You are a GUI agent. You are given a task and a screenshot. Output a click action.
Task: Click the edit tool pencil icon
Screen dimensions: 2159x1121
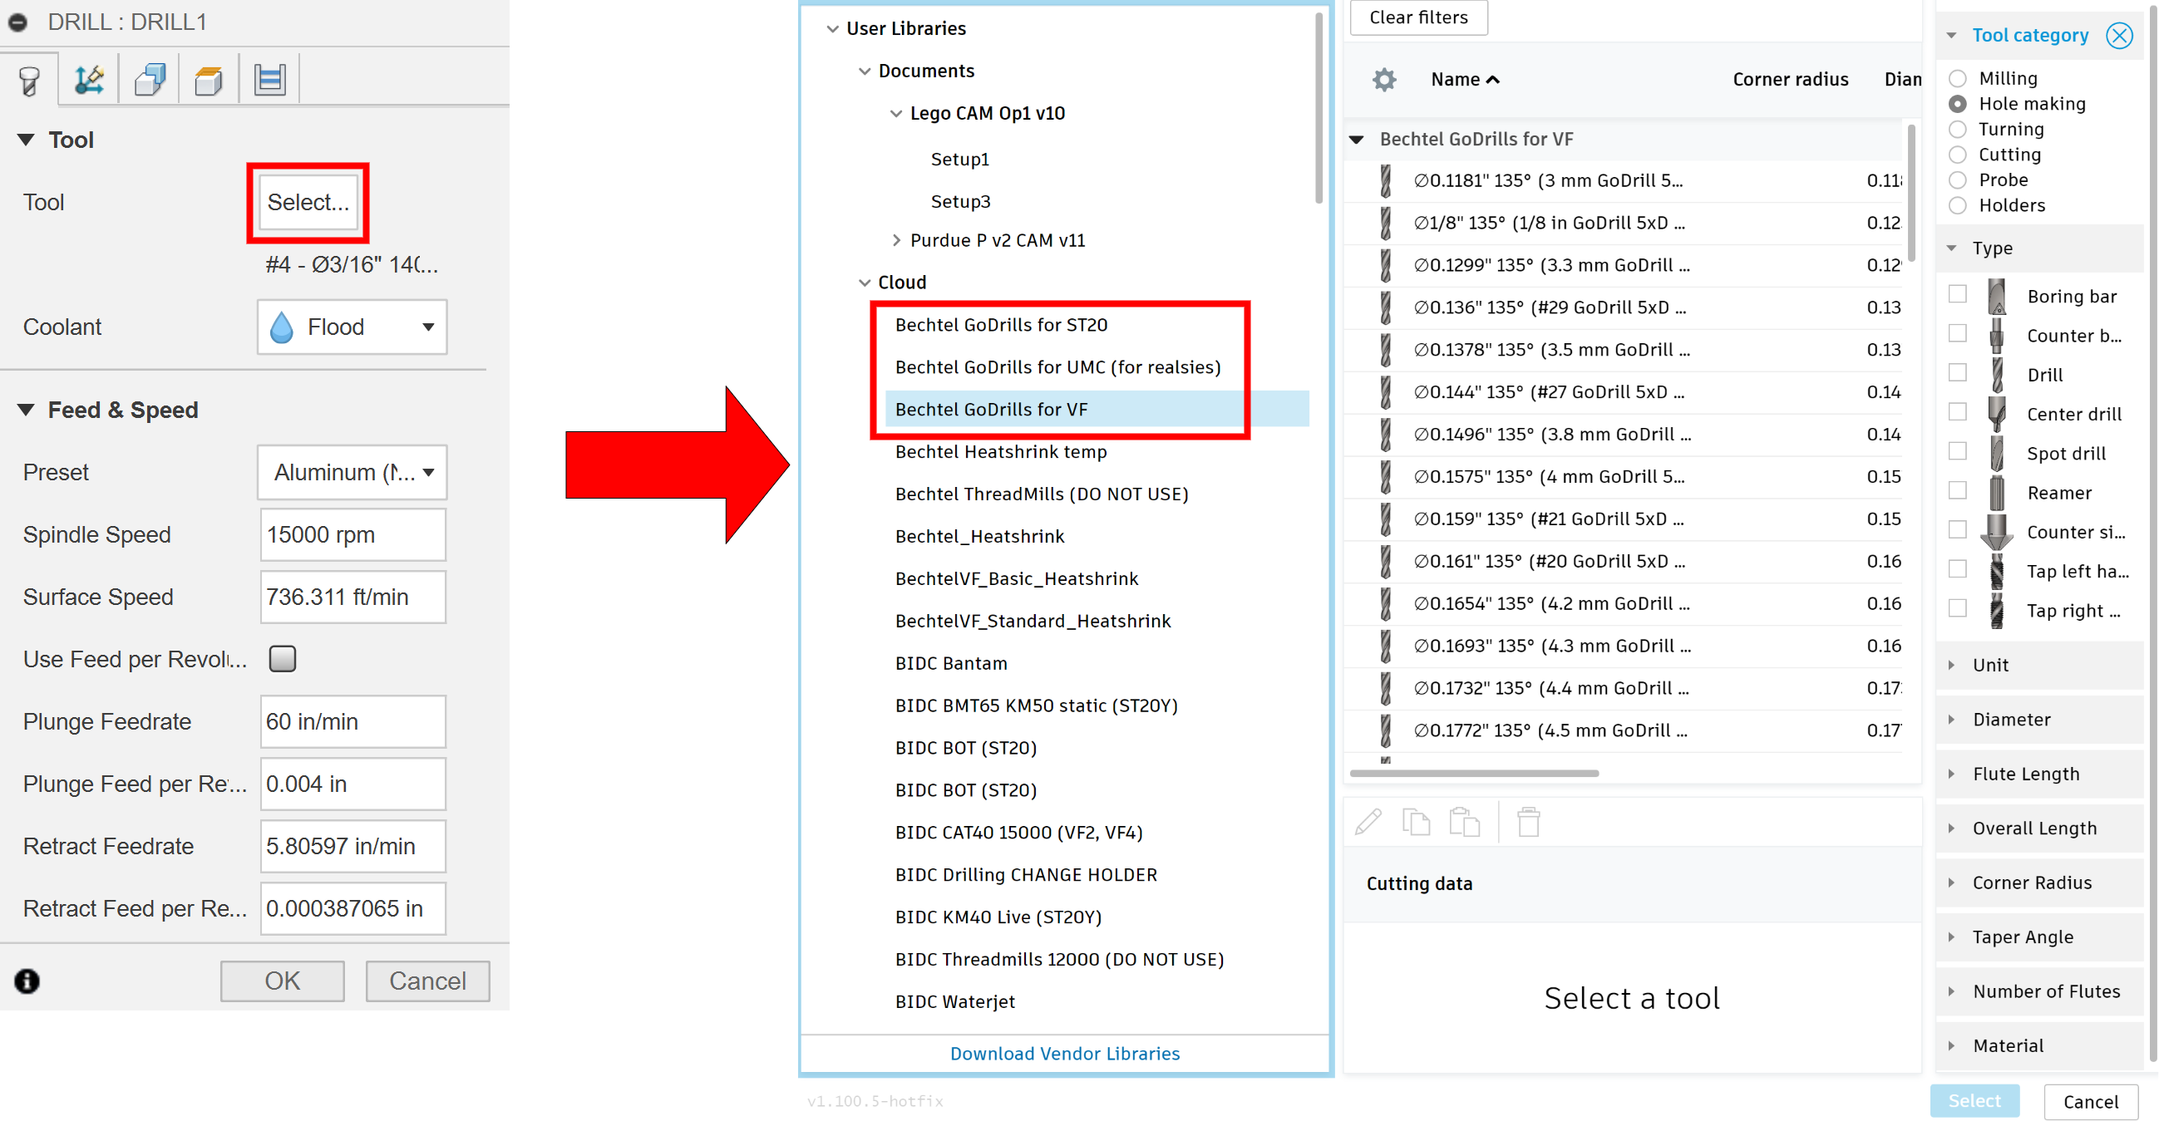[1368, 823]
